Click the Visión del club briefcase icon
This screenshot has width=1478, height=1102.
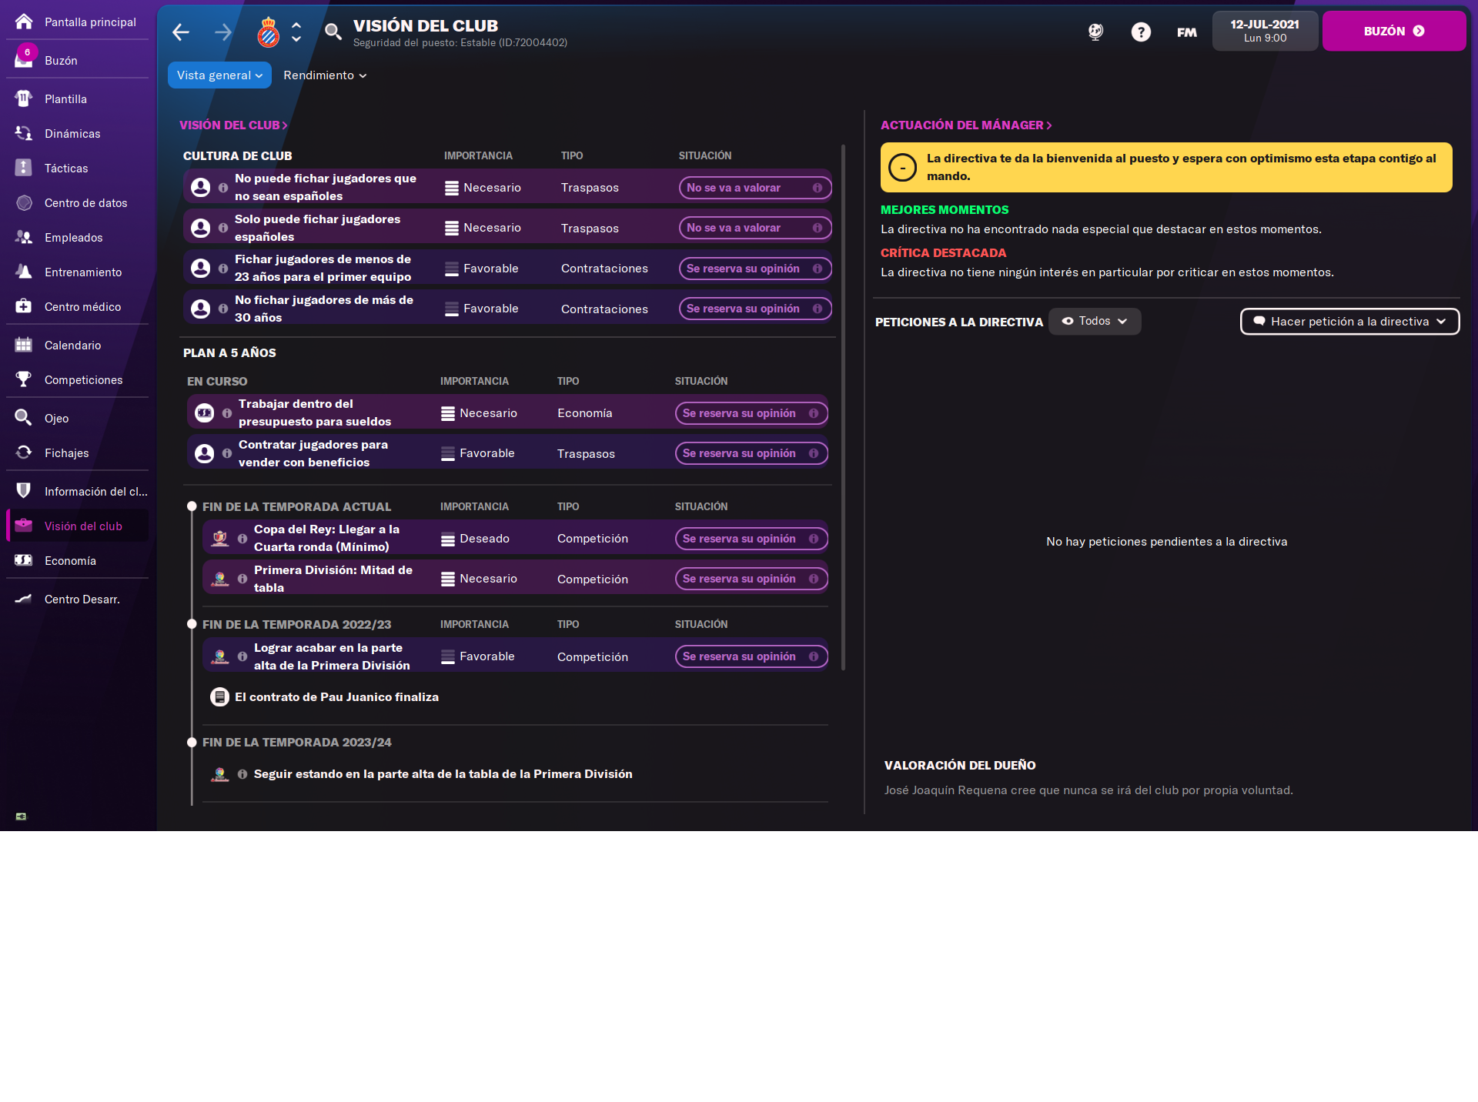coord(24,526)
